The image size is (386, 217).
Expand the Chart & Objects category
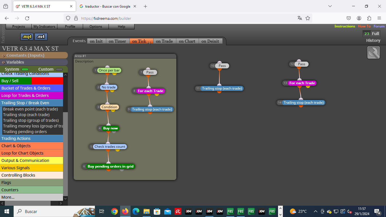pos(31,146)
